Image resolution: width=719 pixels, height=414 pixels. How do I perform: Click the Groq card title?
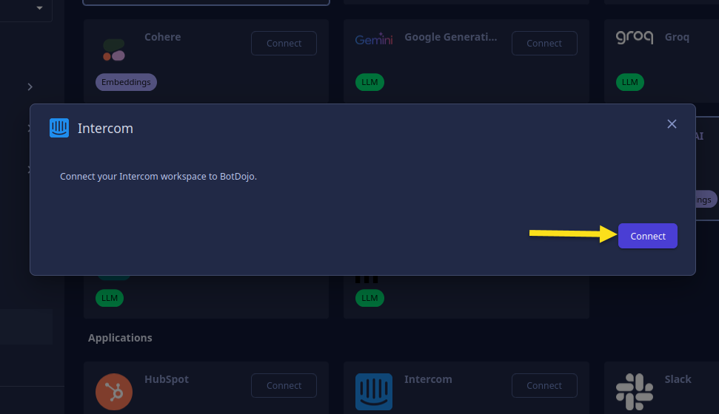coord(677,37)
